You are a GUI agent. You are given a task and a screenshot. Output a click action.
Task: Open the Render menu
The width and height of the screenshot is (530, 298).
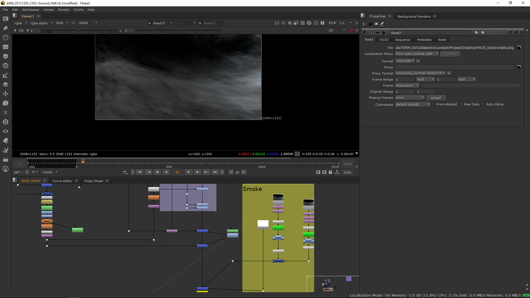[64, 10]
